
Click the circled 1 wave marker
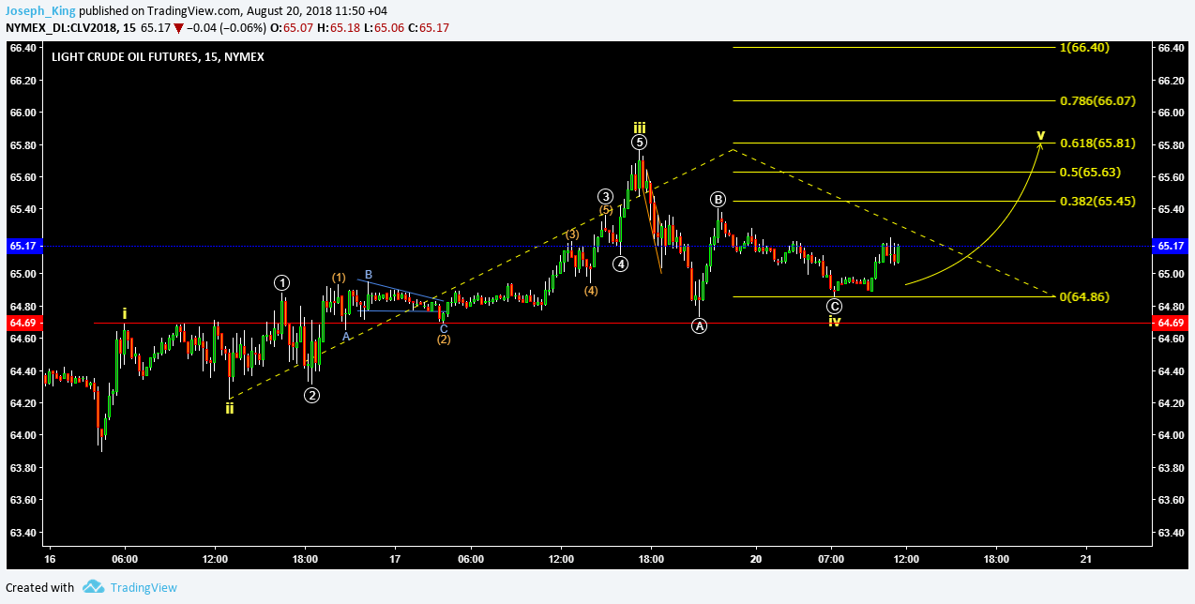282,282
